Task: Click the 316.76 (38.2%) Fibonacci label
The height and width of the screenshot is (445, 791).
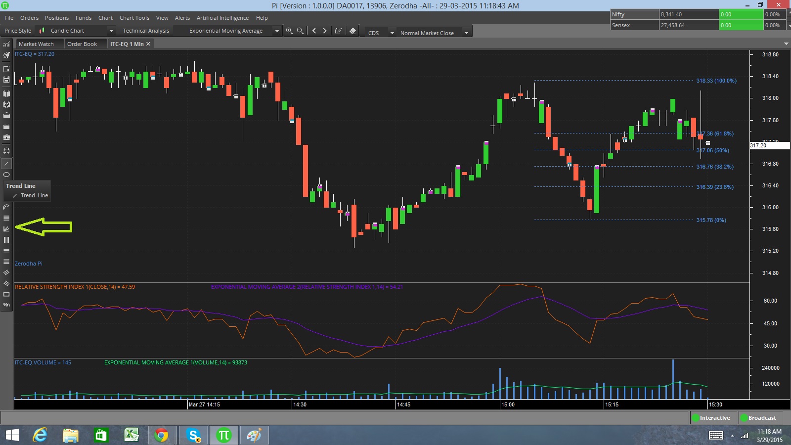Action: tap(715, 167)
